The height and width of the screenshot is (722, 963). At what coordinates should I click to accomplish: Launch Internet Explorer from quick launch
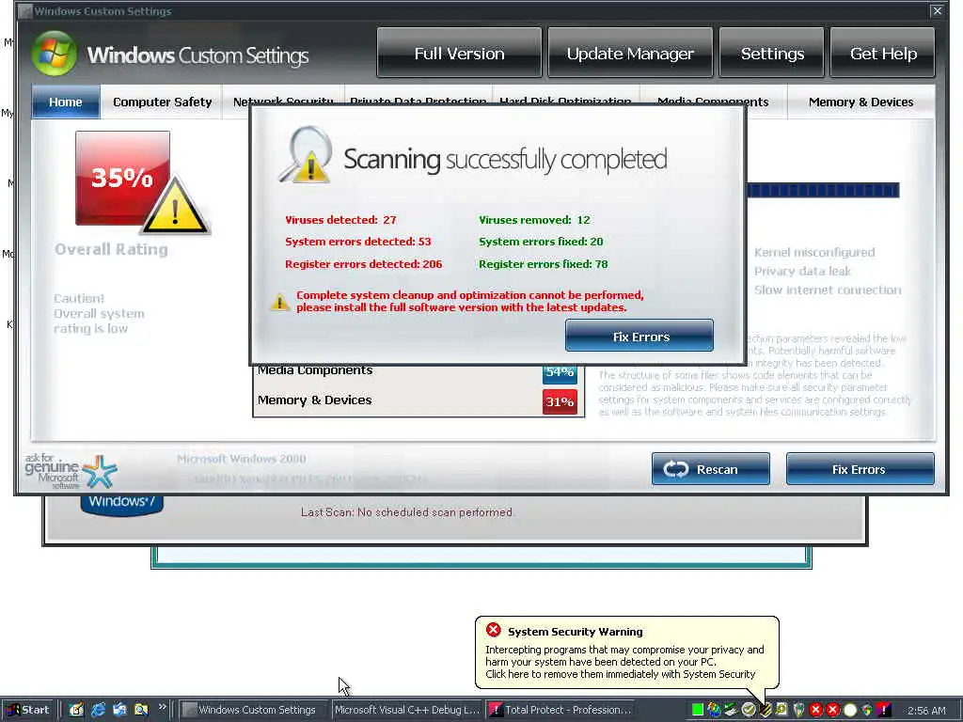coord(98,710)
